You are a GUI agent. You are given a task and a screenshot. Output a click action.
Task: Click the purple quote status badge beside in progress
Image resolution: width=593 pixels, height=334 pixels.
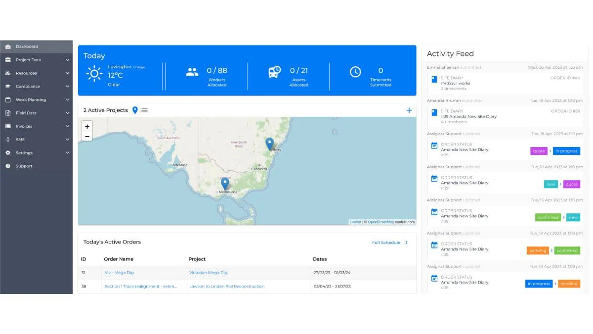[539, 151]
